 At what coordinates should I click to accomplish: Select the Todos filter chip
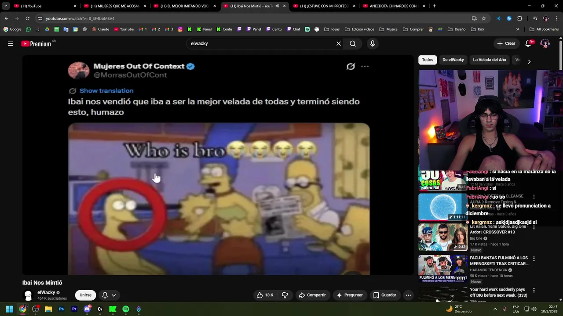pos(428,60)
